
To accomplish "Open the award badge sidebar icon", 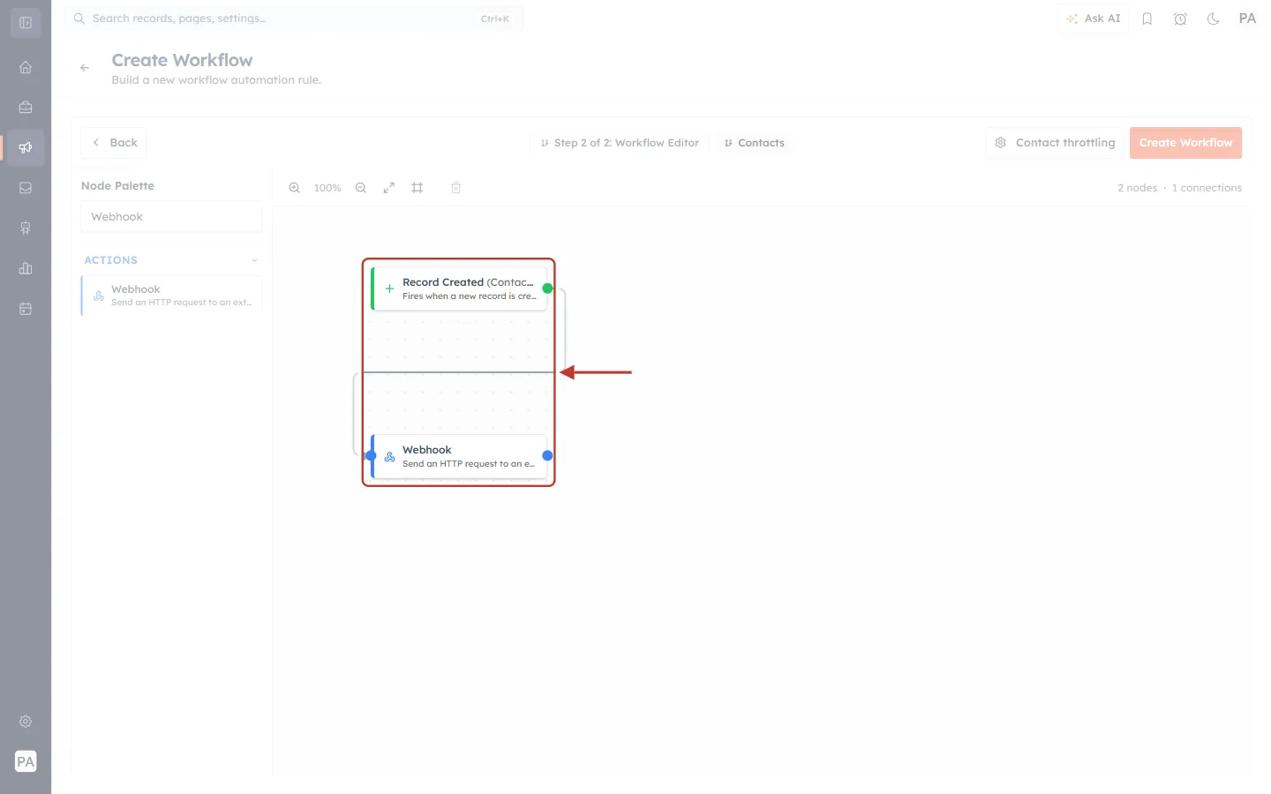I will click(x=26, y=228).
